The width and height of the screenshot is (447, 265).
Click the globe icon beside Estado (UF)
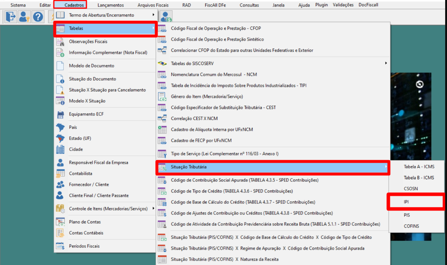click(x=60, y=138)
